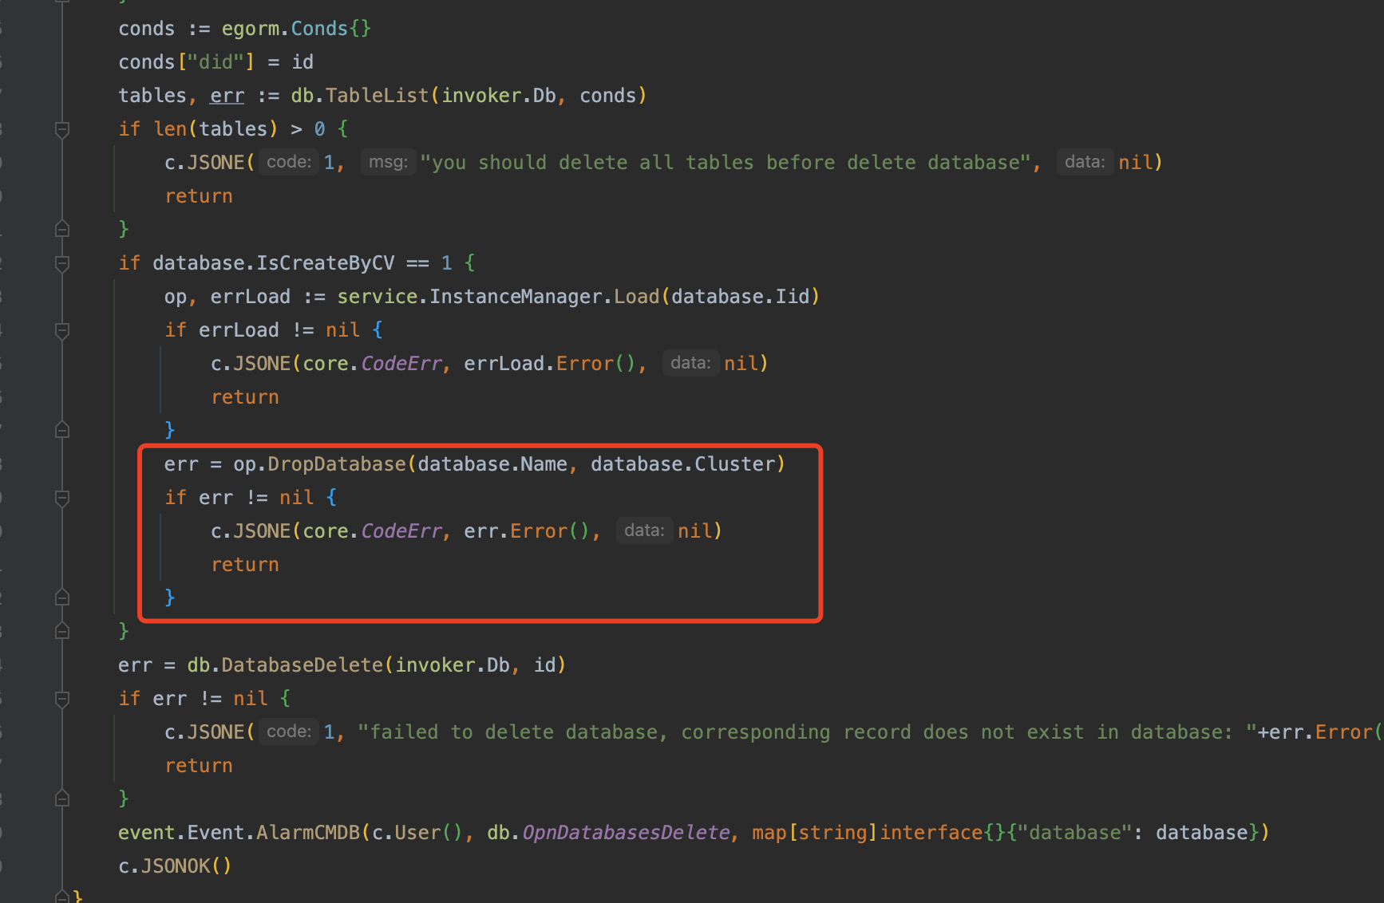This screenshot has height=903, width=1384.
Task: Fold the 'if err != nil' block below DropDatabase
Action: coord(62,498)
